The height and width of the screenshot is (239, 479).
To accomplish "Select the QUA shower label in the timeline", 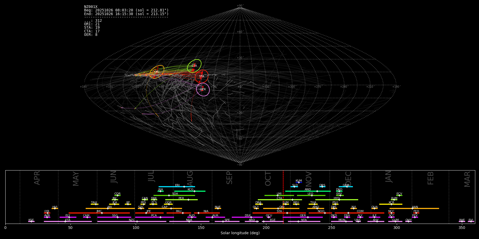I will (374, 207).
